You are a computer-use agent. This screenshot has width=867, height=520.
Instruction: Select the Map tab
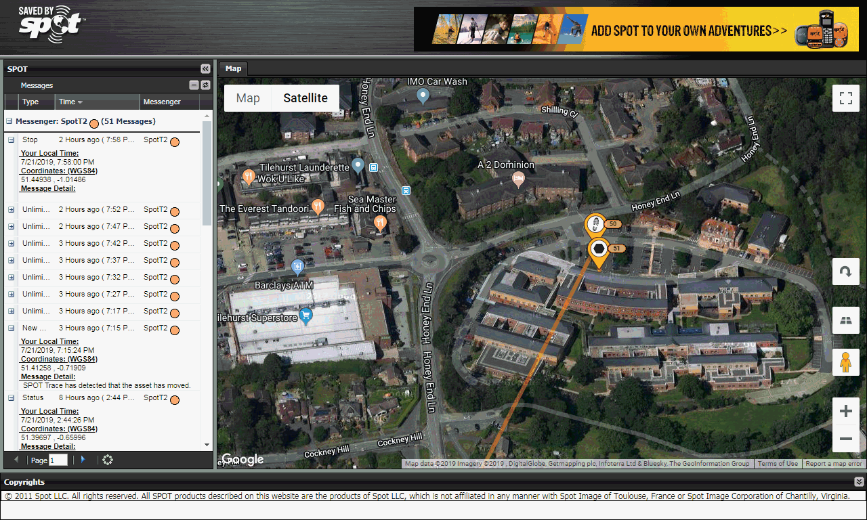pos(233,68)
